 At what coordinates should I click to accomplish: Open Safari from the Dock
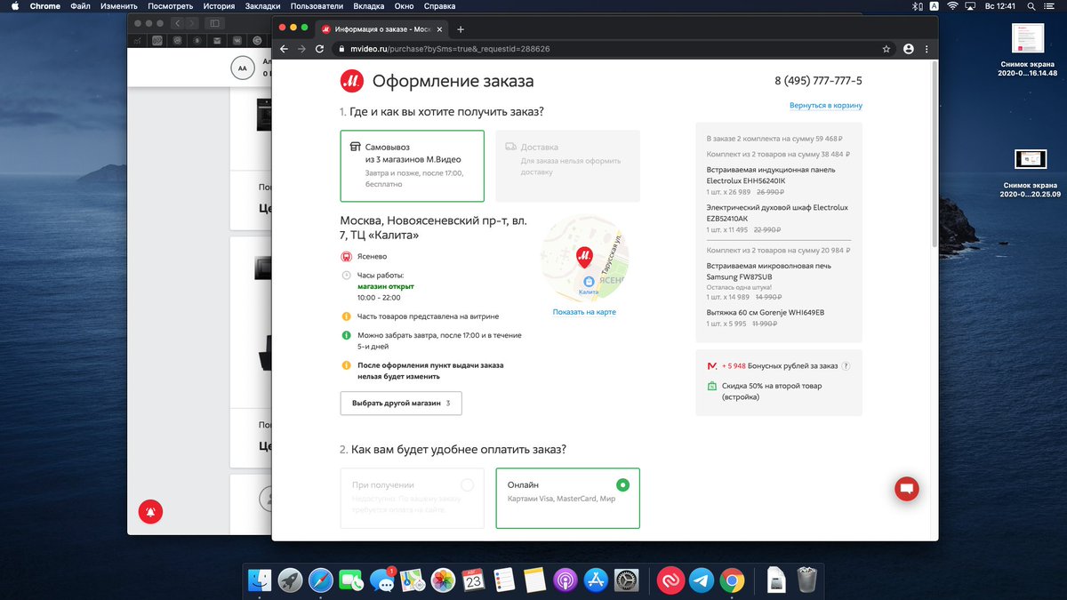click(321, 580)
